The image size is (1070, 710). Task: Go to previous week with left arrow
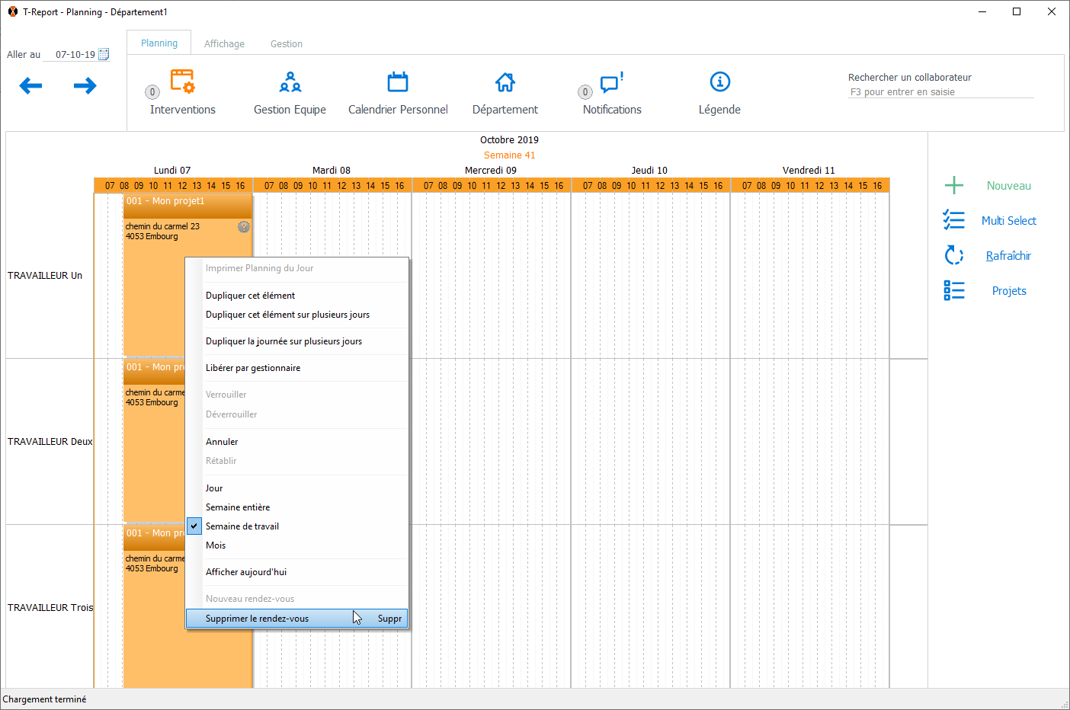[x=30, y=86]
